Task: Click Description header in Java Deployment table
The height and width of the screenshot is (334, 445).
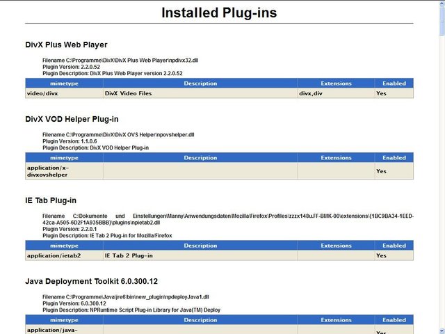Action: coord(200,320)
